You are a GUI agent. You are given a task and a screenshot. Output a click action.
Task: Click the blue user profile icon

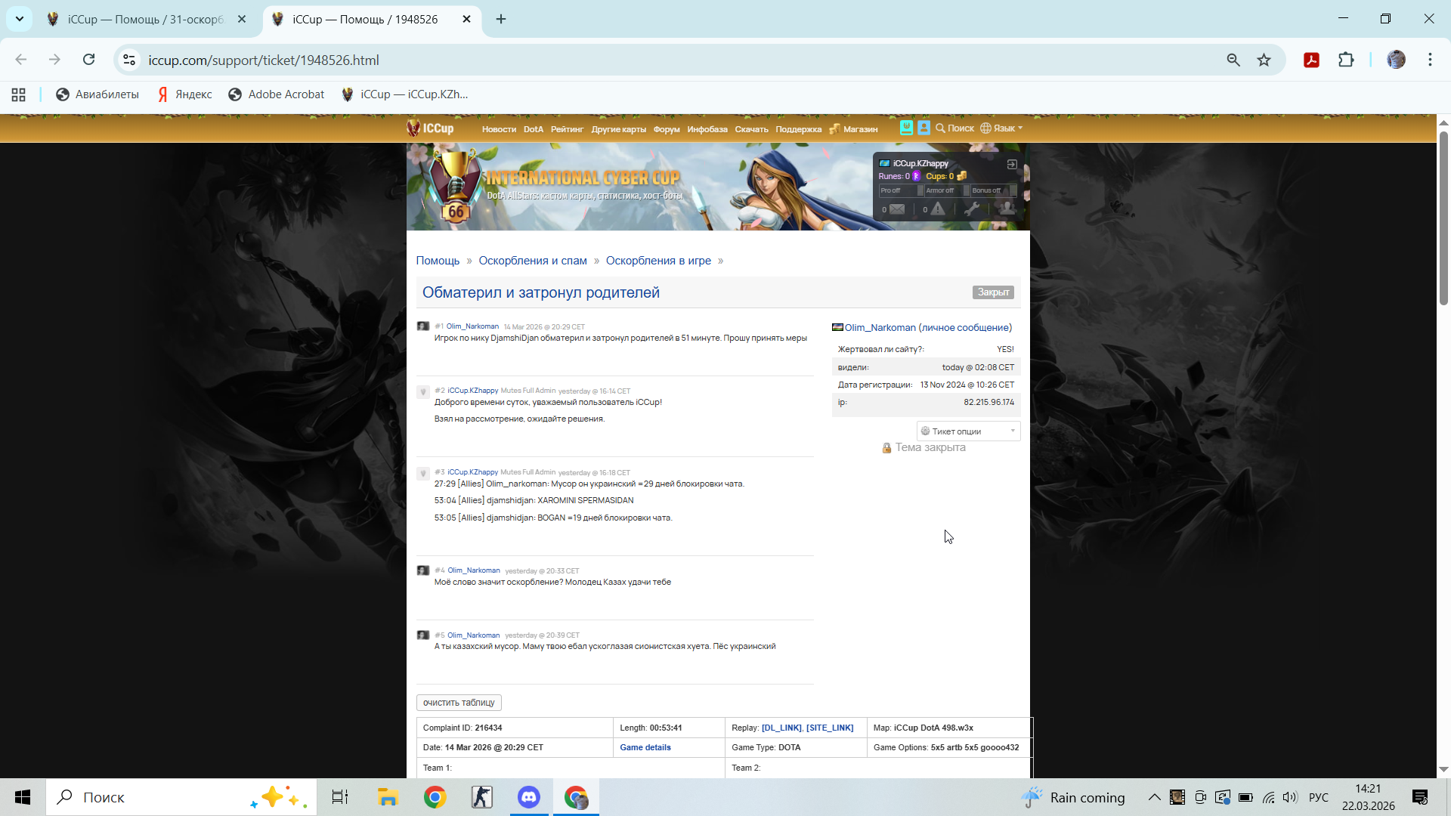(924, 128)
